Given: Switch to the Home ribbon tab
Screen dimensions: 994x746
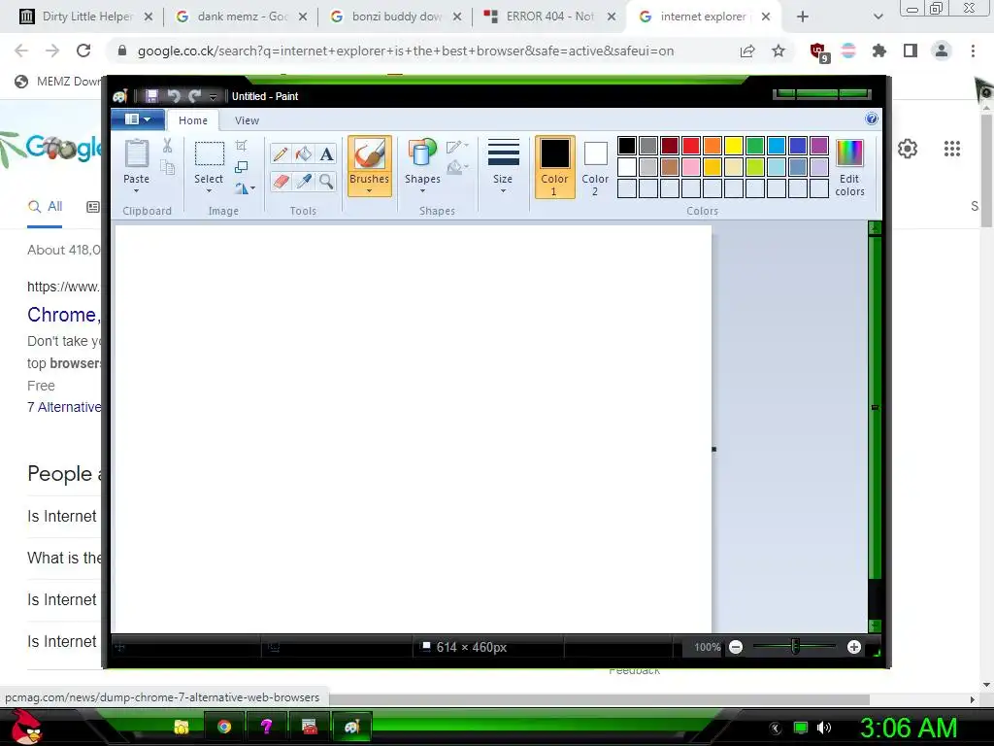Looking at the screenshot, I should click(x=193, y=120).
